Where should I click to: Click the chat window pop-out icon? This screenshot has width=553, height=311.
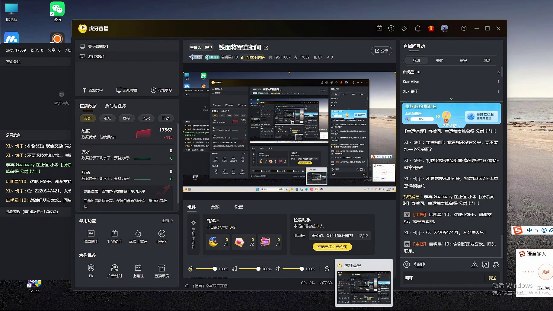485,265
